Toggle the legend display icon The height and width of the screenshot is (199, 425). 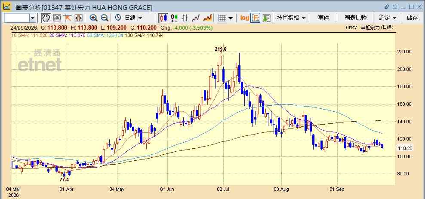pyautogui.click(x=256, y=18)
